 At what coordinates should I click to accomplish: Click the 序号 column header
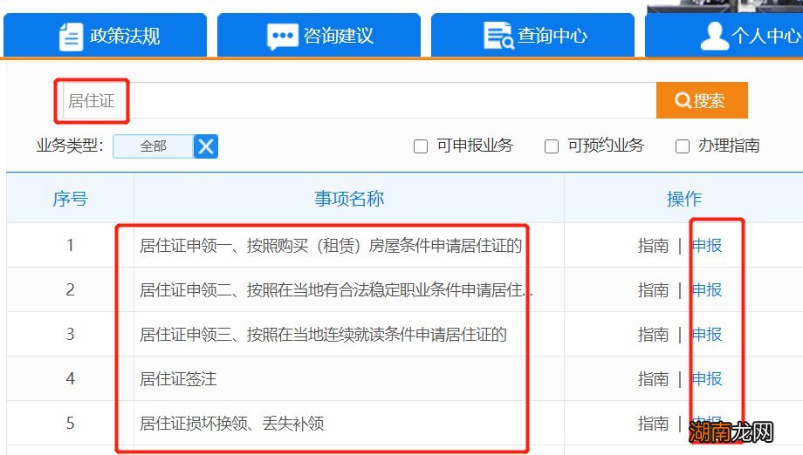[70, 199]
